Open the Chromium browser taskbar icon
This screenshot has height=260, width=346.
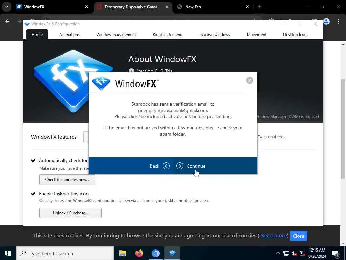(155, 253)
